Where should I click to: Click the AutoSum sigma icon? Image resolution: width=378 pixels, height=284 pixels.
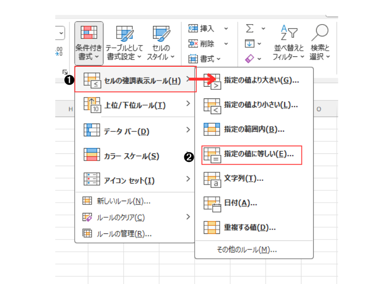pyautogui.click(x=250, y=29)
